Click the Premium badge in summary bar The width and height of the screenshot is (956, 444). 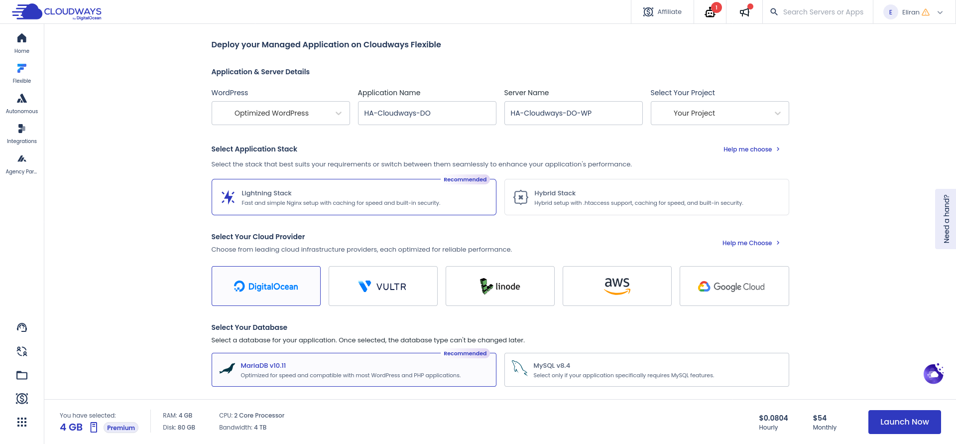121,428
